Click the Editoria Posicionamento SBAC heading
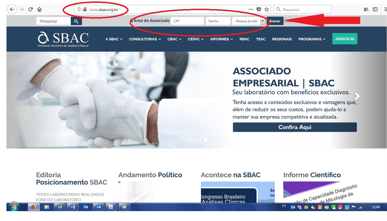Image resolution: width=387 pixels, height=221 pixels. [72, 179]
